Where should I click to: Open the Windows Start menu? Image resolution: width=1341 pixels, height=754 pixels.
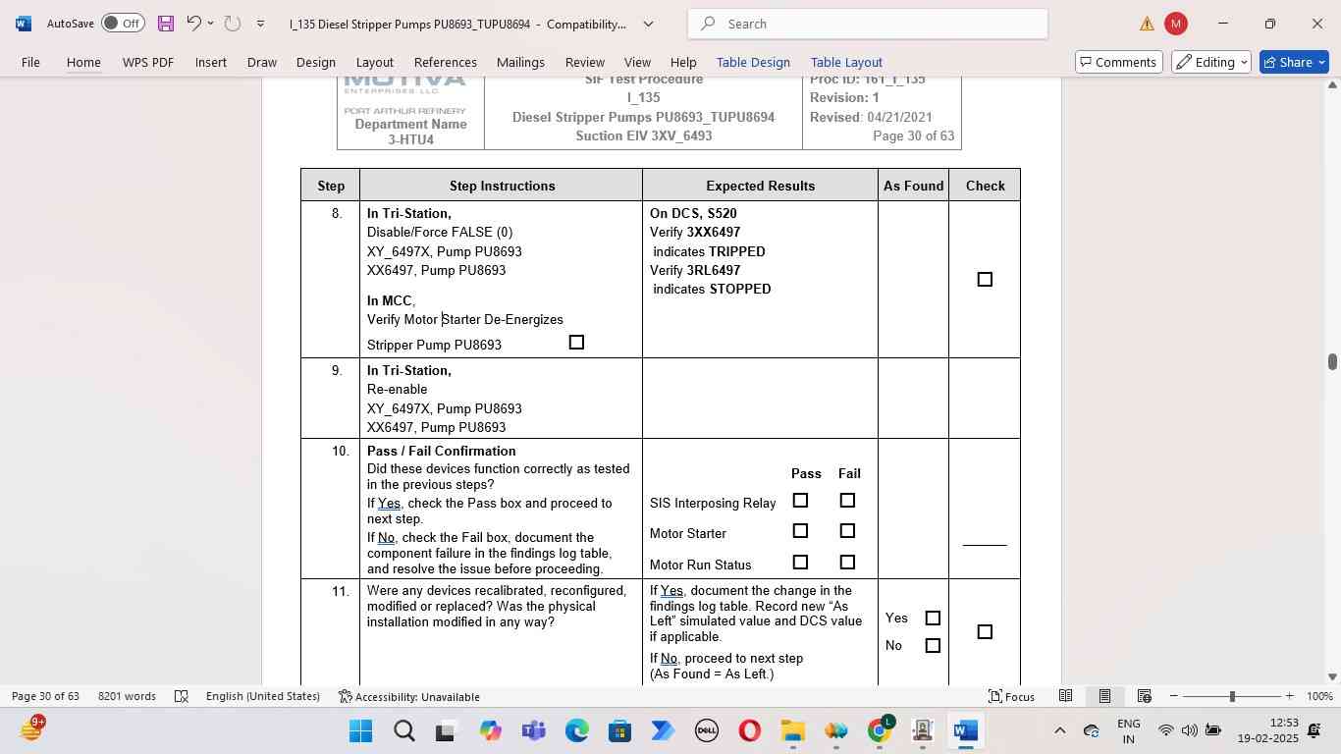[x=360, y=731]
